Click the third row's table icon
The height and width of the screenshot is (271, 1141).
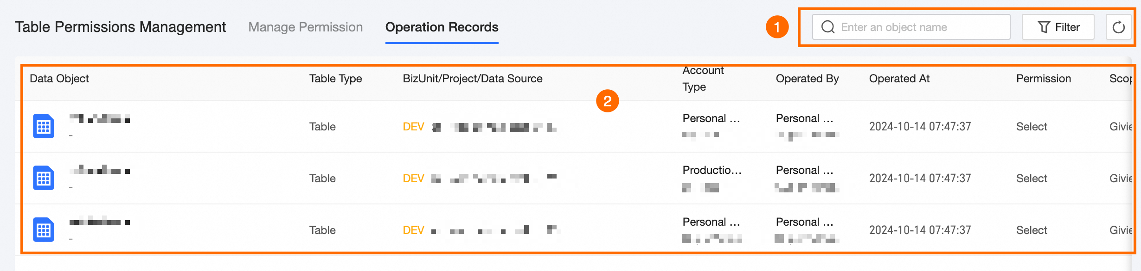click(44, 230)
